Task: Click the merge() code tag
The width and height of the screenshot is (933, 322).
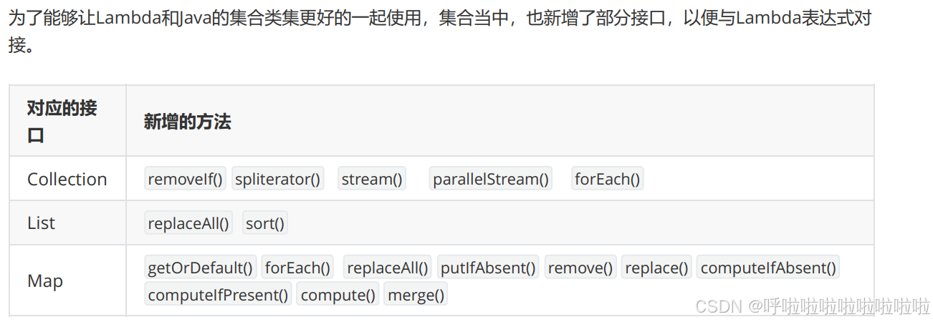Action: [416, 295]
